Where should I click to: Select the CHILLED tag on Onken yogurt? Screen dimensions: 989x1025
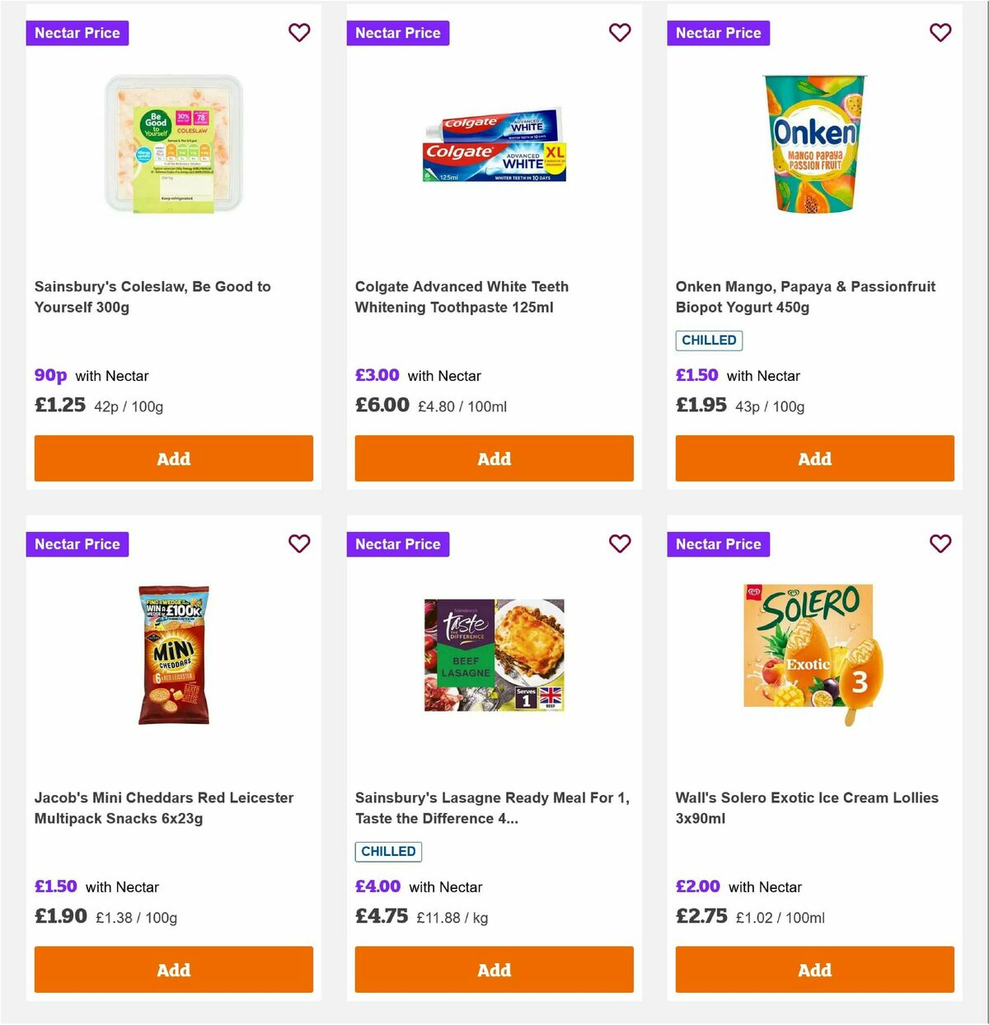click(709, 340)
